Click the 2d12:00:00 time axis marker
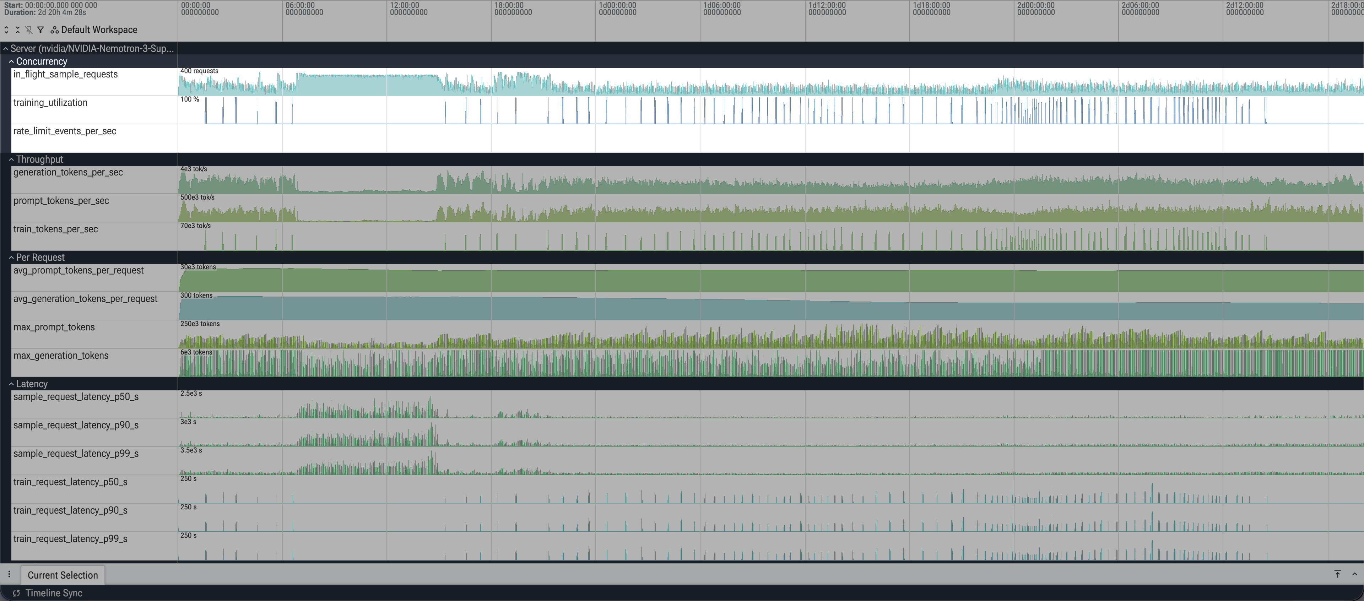Screen dimensions: 1364x601 point(1244,9)
